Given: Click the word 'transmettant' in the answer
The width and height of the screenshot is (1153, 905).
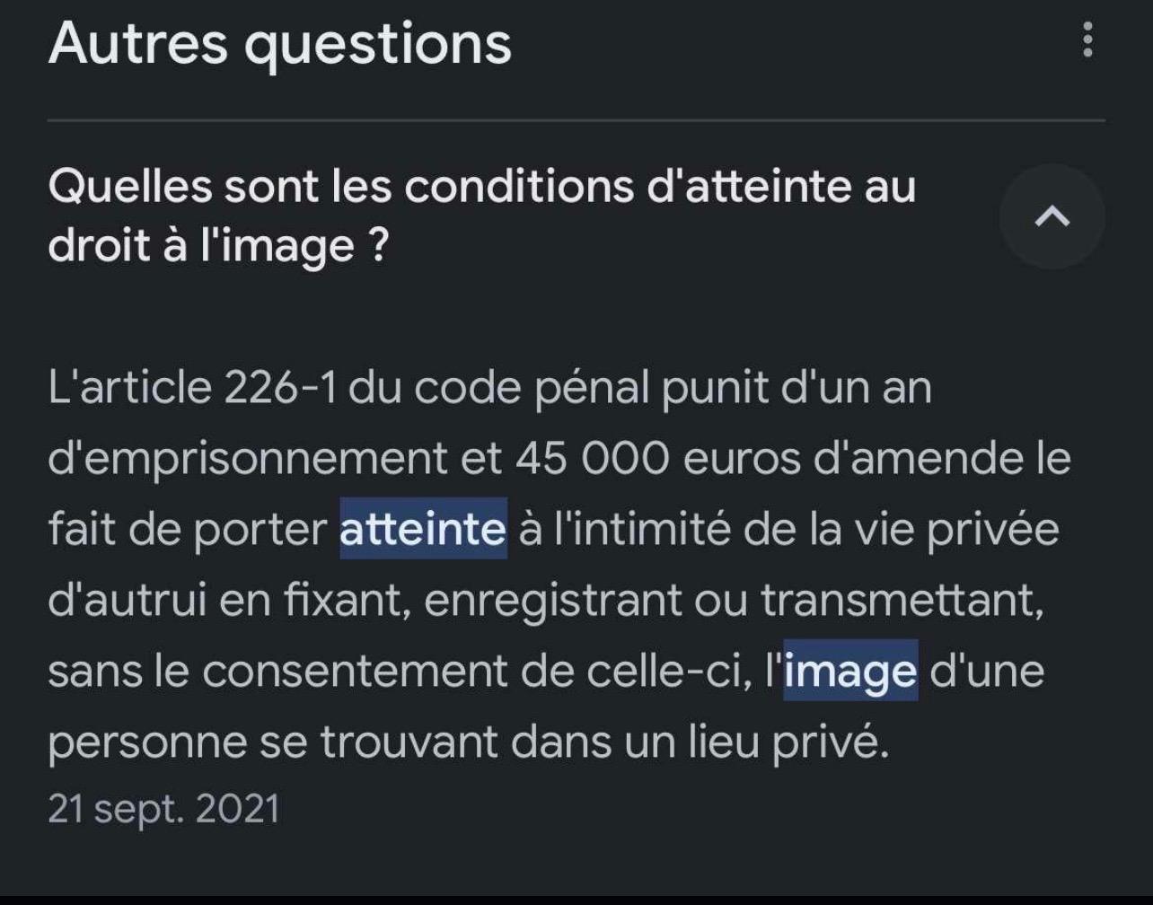Looking at the screenshot, I should [x=902, y=602].
